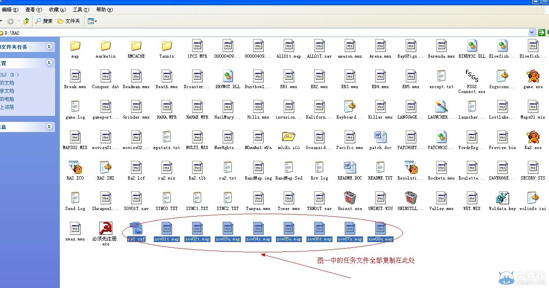Screen dimensions: 549x288
Task: Select the except.txt text file
Action: pyautogui.click(x=442, y=76)
